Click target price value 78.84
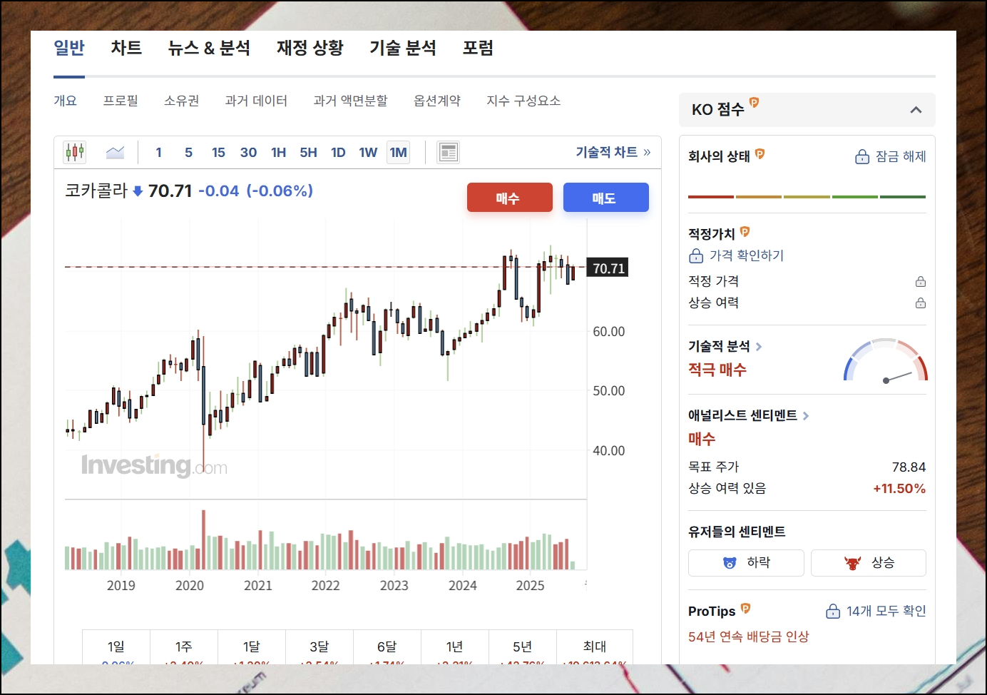 tap(909, 467)
